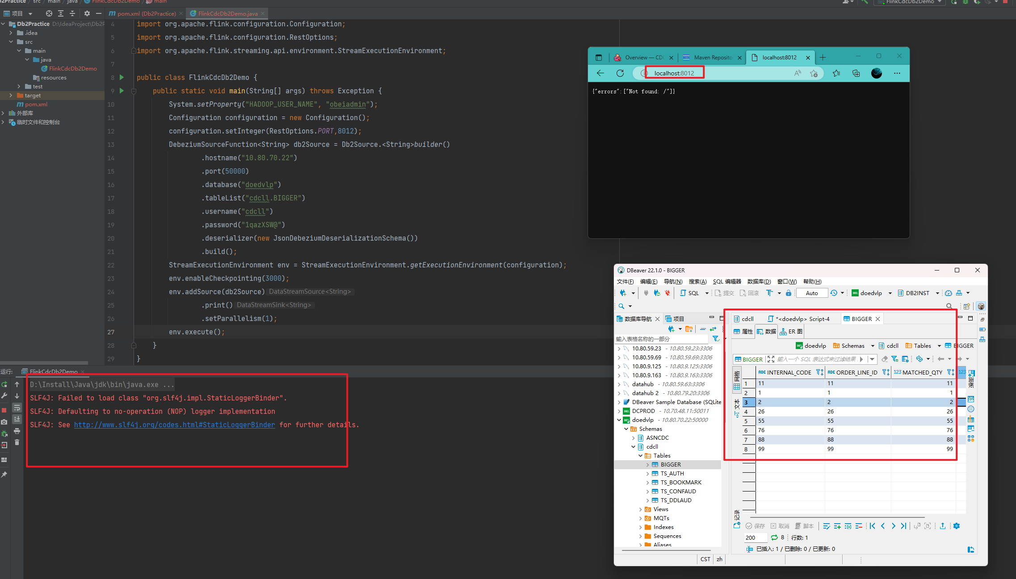Viewport: 1016px width, 579px height.
Task: Expand the test folder in Project tree
Action: click(19, 86)
